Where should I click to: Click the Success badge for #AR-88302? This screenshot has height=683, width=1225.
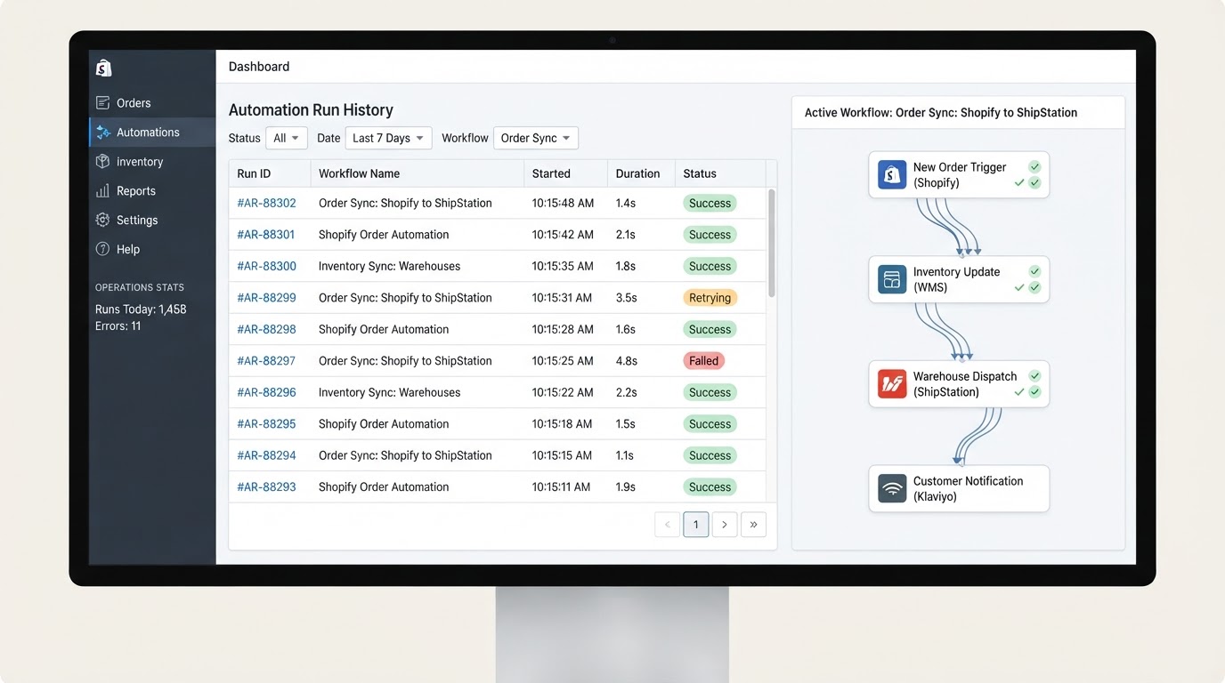(x=710, y=203)
